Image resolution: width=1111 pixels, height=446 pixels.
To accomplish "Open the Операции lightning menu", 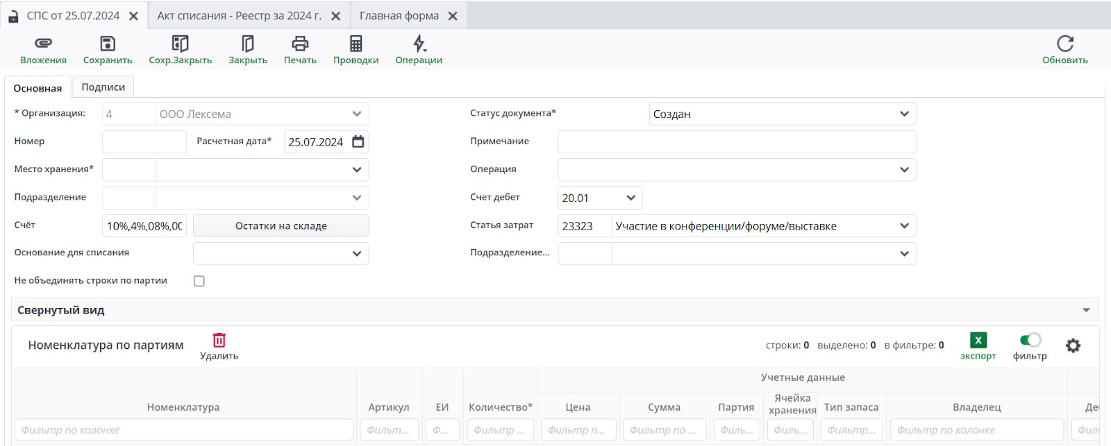I will tap(419, 44).
